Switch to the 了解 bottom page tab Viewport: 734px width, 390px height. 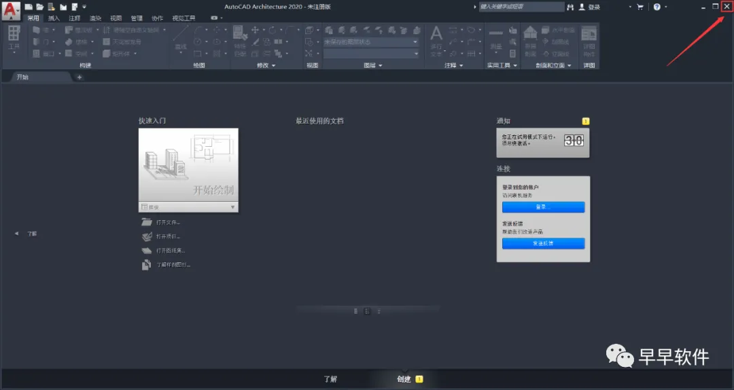(330, 379)
